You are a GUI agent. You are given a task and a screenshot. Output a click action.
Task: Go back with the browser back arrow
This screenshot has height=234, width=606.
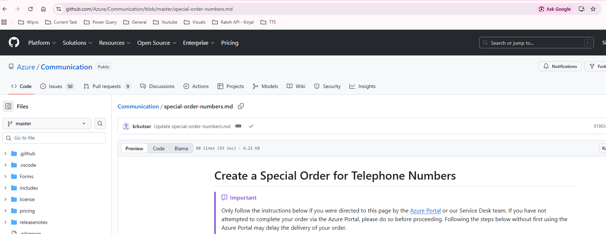point(5,9)
